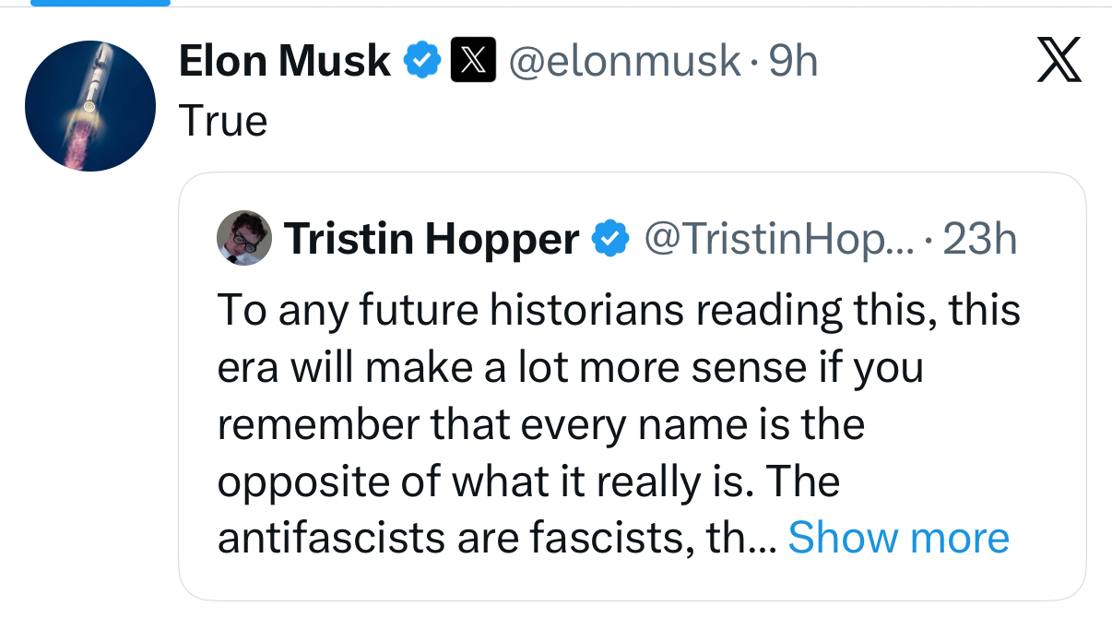Click Tristin Hopper's blue verified checkmark
This screenshot has height=618, width=1112.
610,239
